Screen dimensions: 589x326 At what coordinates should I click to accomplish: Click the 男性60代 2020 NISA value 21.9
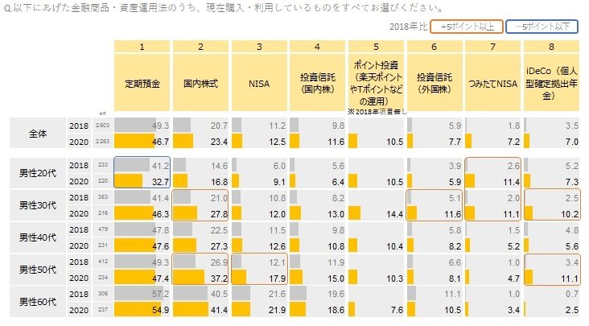pos(278,310)
